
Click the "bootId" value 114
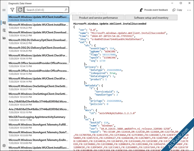(106, 123)
